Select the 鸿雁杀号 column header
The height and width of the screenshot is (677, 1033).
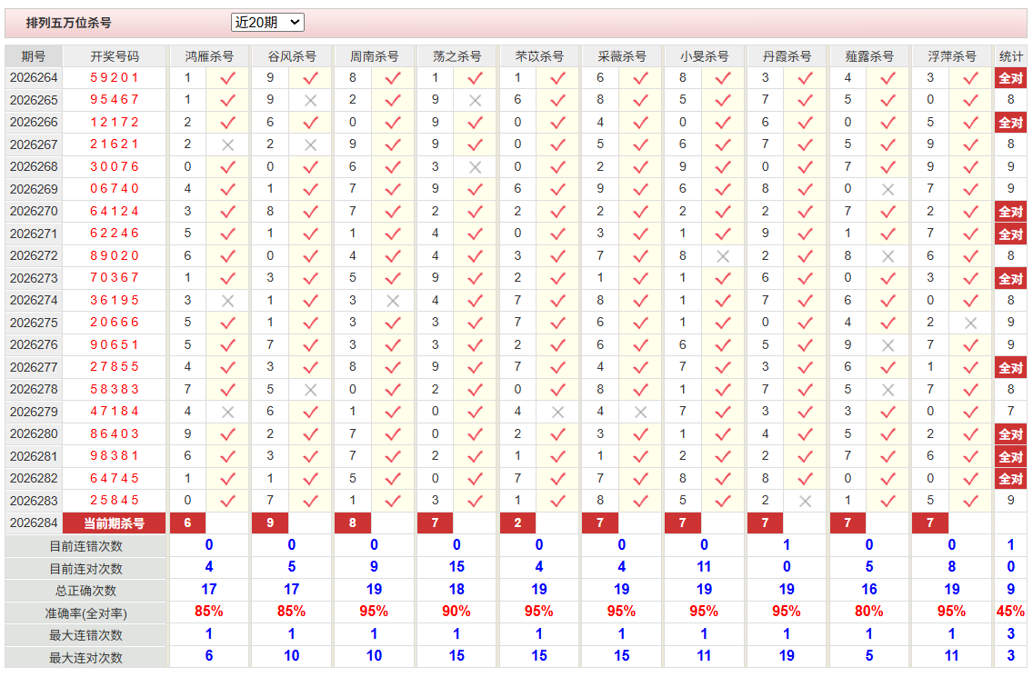(209, 56)
